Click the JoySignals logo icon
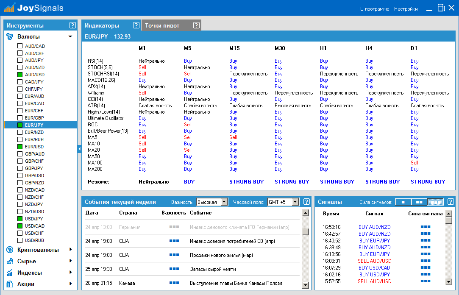 point(9,8)
